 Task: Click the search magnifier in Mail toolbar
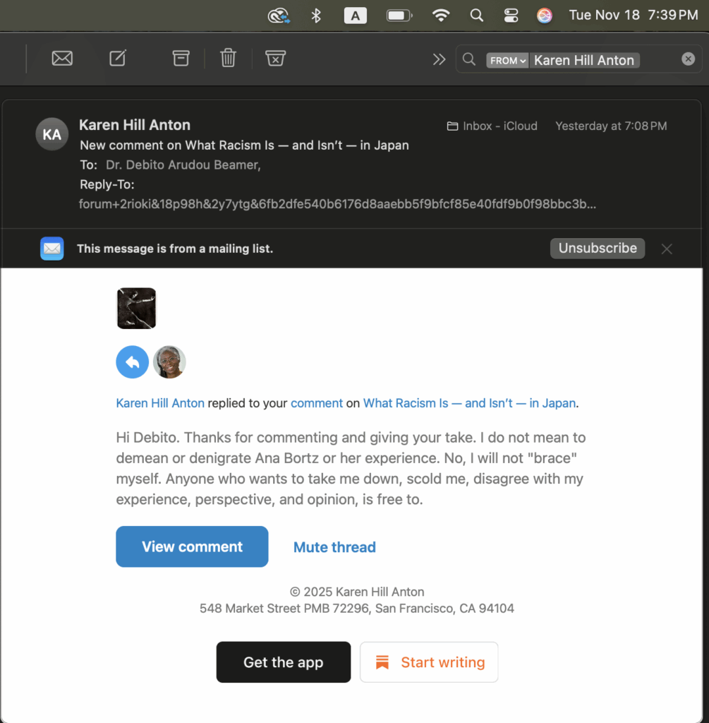469,60
